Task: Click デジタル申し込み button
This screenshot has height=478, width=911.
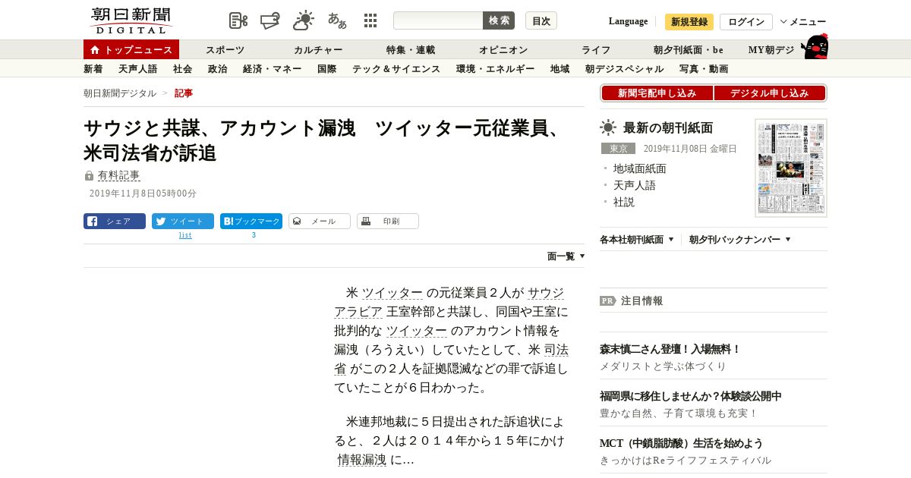Action: point(770,93)
